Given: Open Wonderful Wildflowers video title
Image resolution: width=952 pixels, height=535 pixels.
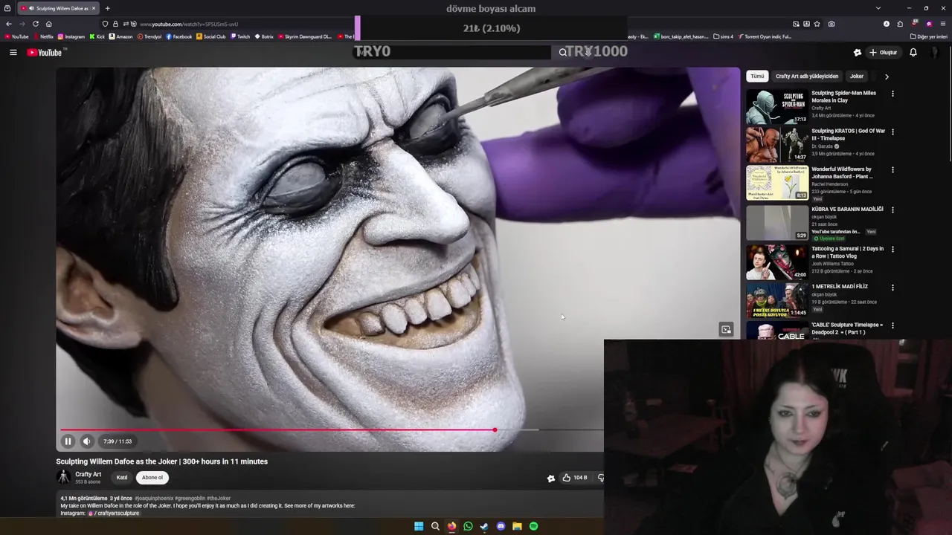Looking at the screenshot, I should click(x=841, y=172).
